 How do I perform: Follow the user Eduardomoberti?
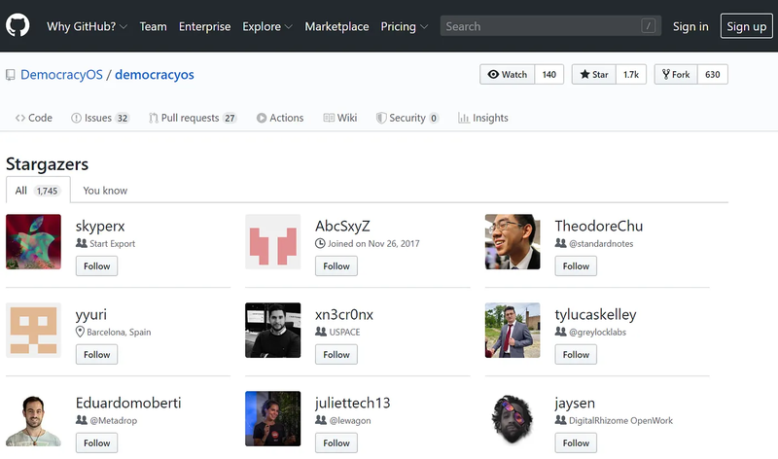(96, 442)
